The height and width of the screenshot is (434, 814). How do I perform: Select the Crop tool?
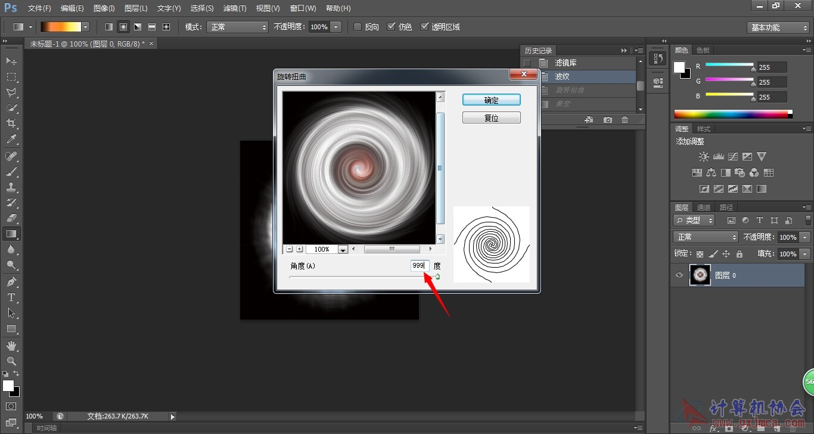tap(11, 123)
